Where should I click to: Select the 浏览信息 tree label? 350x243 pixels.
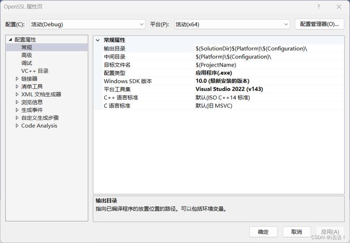click(x=32, y=102)
